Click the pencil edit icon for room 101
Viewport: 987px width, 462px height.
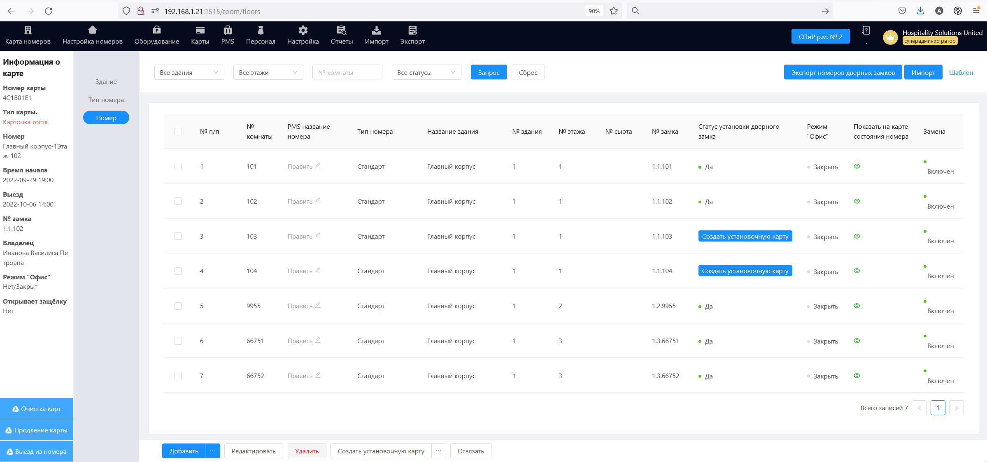click(318, 166)
